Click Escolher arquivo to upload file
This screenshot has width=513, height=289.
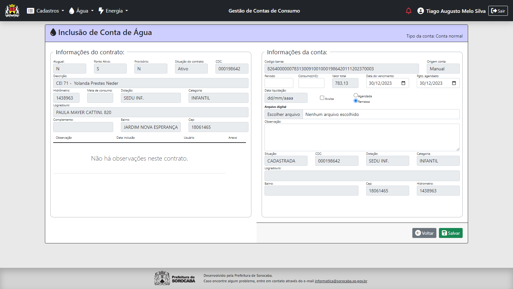(284, 114)
